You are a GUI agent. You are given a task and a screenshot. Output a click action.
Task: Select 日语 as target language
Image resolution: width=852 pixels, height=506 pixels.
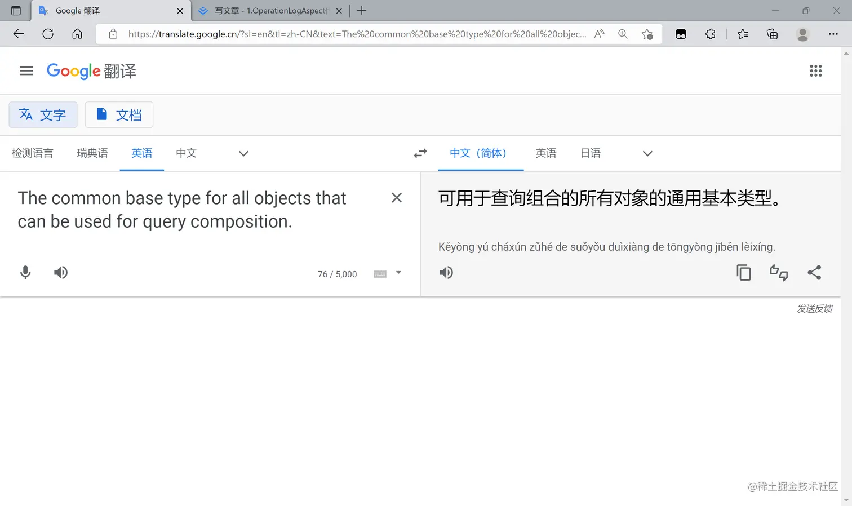(591, 153)
